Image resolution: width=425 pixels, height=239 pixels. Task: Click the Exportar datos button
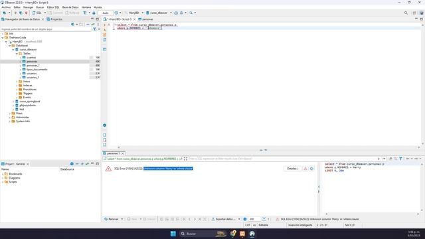[x=224, y=219]
